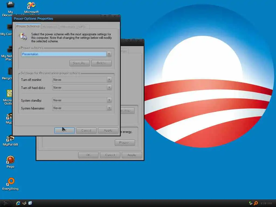
Task: Expand the System standby dropdown
Action: pyautogui.click(x=109, y=100)
